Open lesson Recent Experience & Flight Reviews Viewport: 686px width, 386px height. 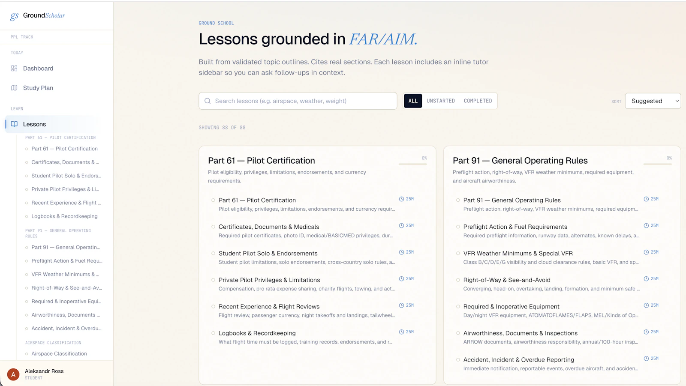click(269, 306)
